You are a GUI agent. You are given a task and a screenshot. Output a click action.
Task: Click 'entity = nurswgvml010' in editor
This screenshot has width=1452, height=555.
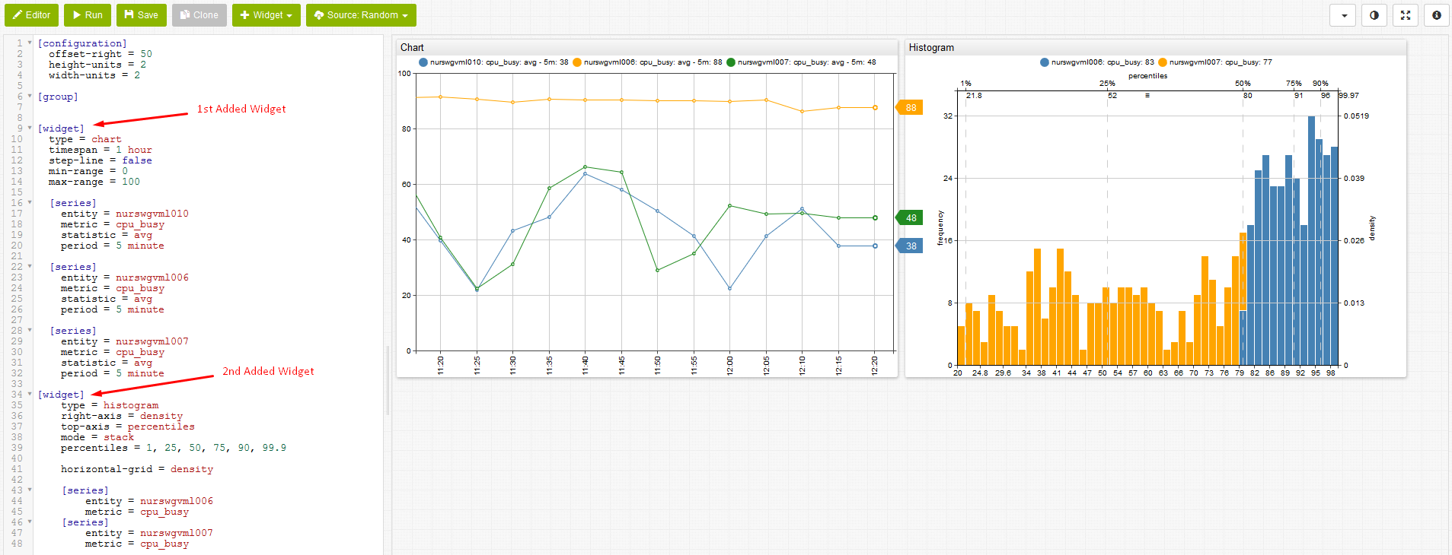pos(125,214)
